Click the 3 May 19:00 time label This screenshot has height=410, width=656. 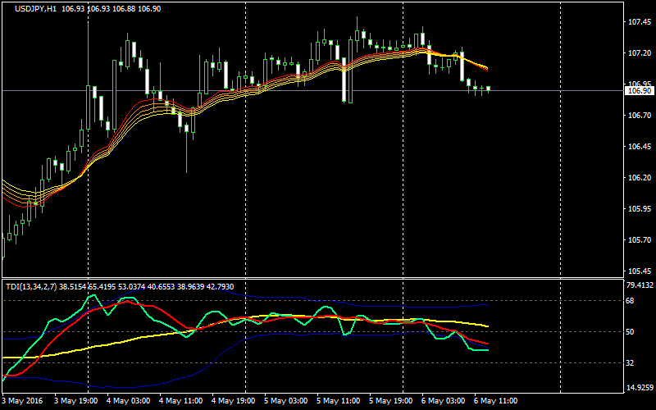coord(75,401)
